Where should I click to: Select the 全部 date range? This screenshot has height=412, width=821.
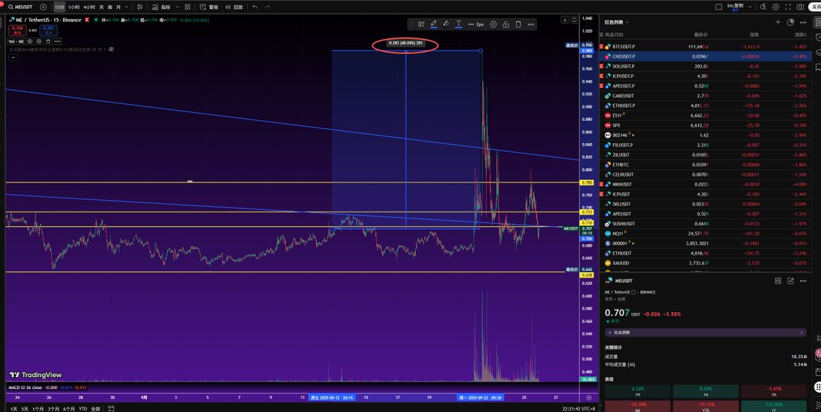pos(95,409)
